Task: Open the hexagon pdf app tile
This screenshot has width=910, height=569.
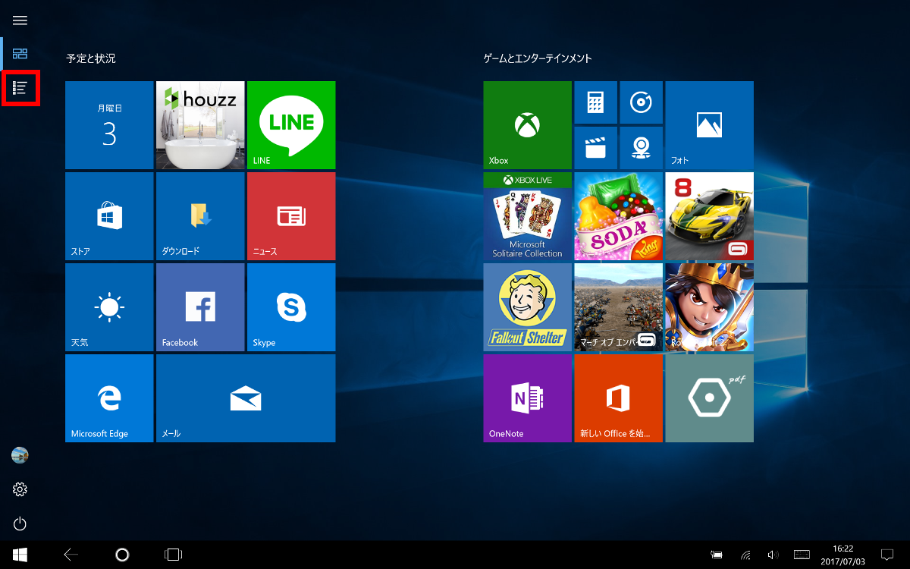Action: tap(710, 398)
